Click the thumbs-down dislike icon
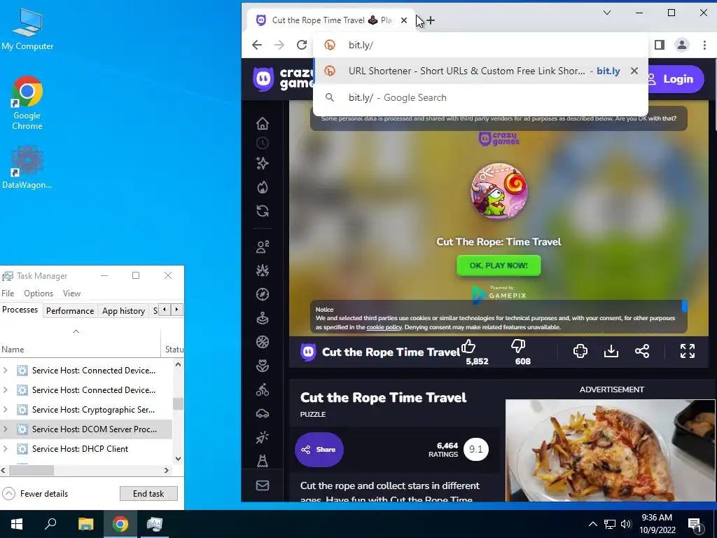Screen dimensions: 717x538 coord(518,346)
